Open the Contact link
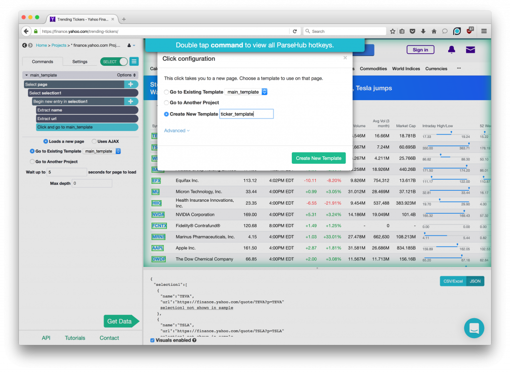Viewport: 510px width, 372px height. (109, 338)
